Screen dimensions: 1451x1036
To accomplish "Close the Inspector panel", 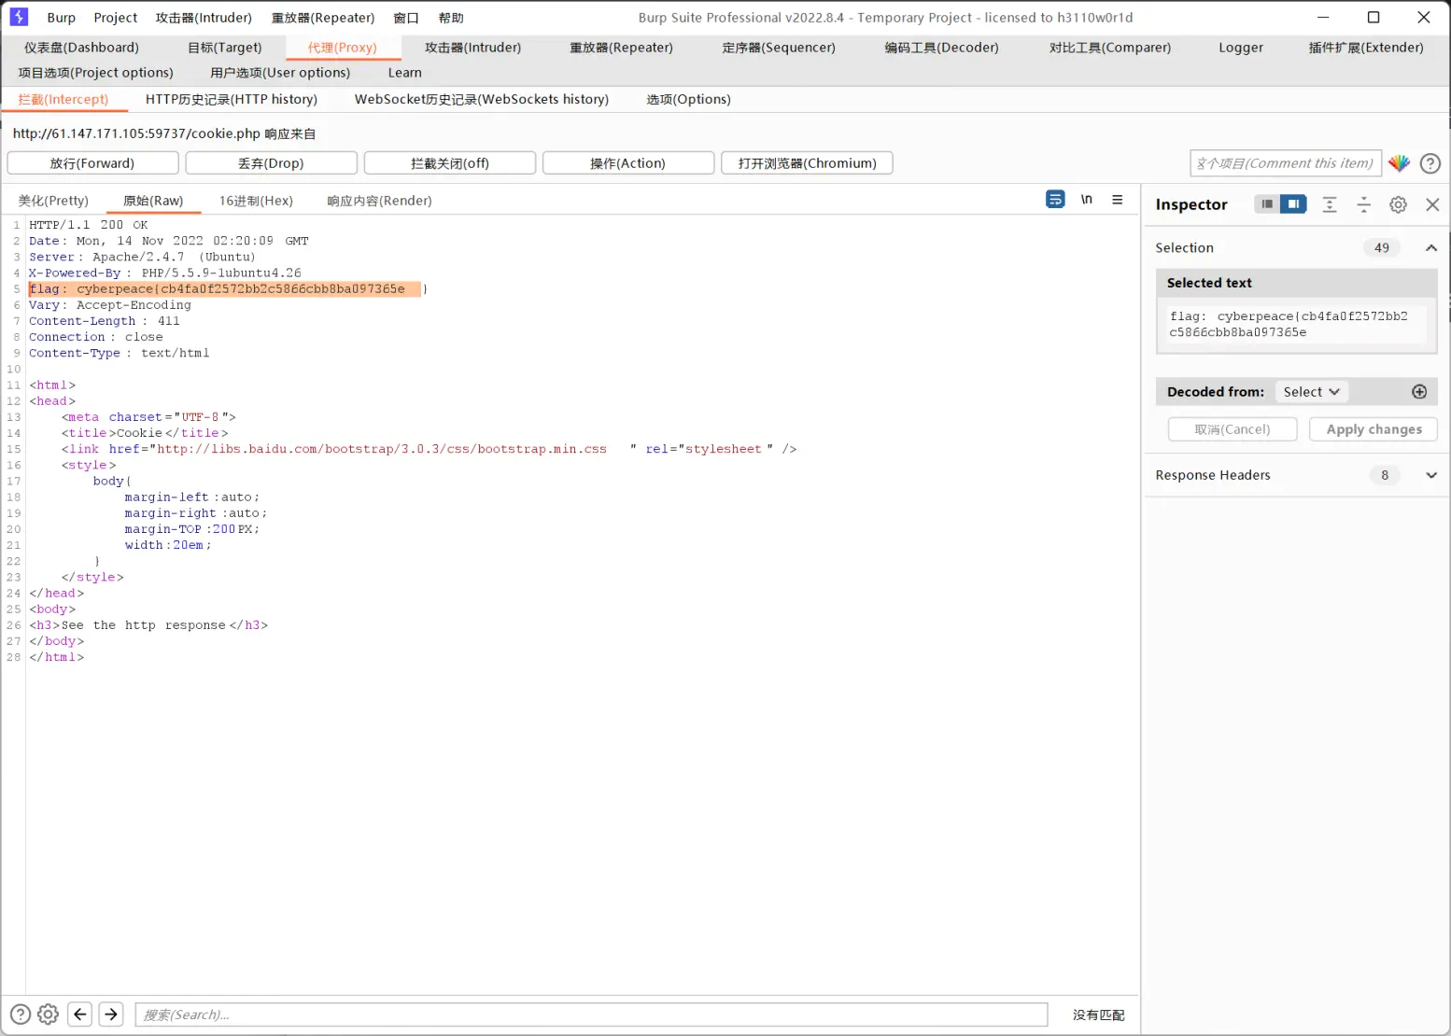I will tap(1432, 204).
